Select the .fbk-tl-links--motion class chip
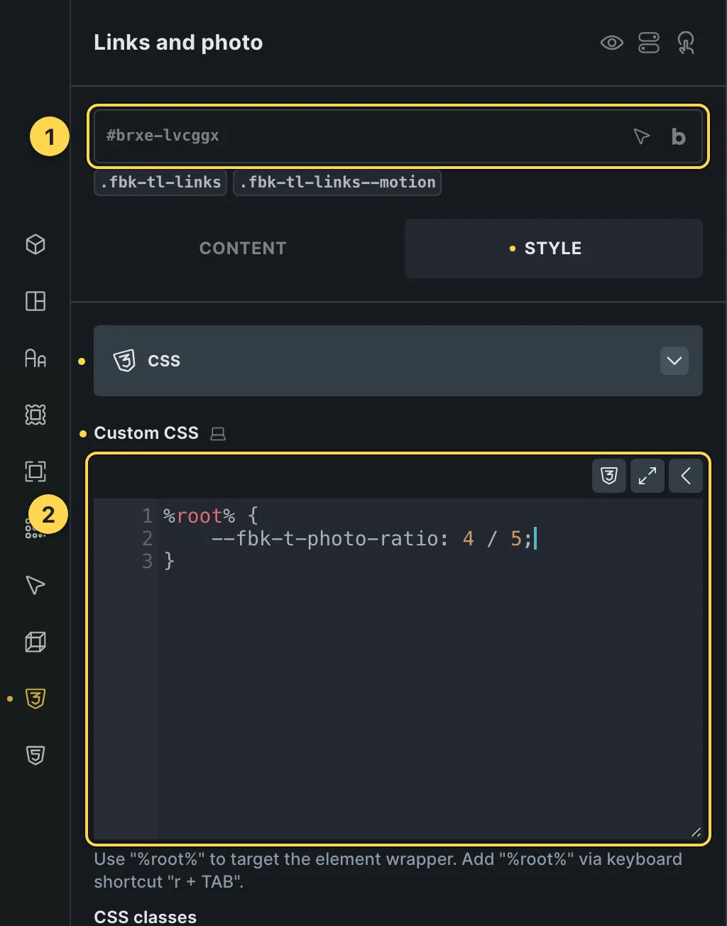 click(x=337, y=183)
